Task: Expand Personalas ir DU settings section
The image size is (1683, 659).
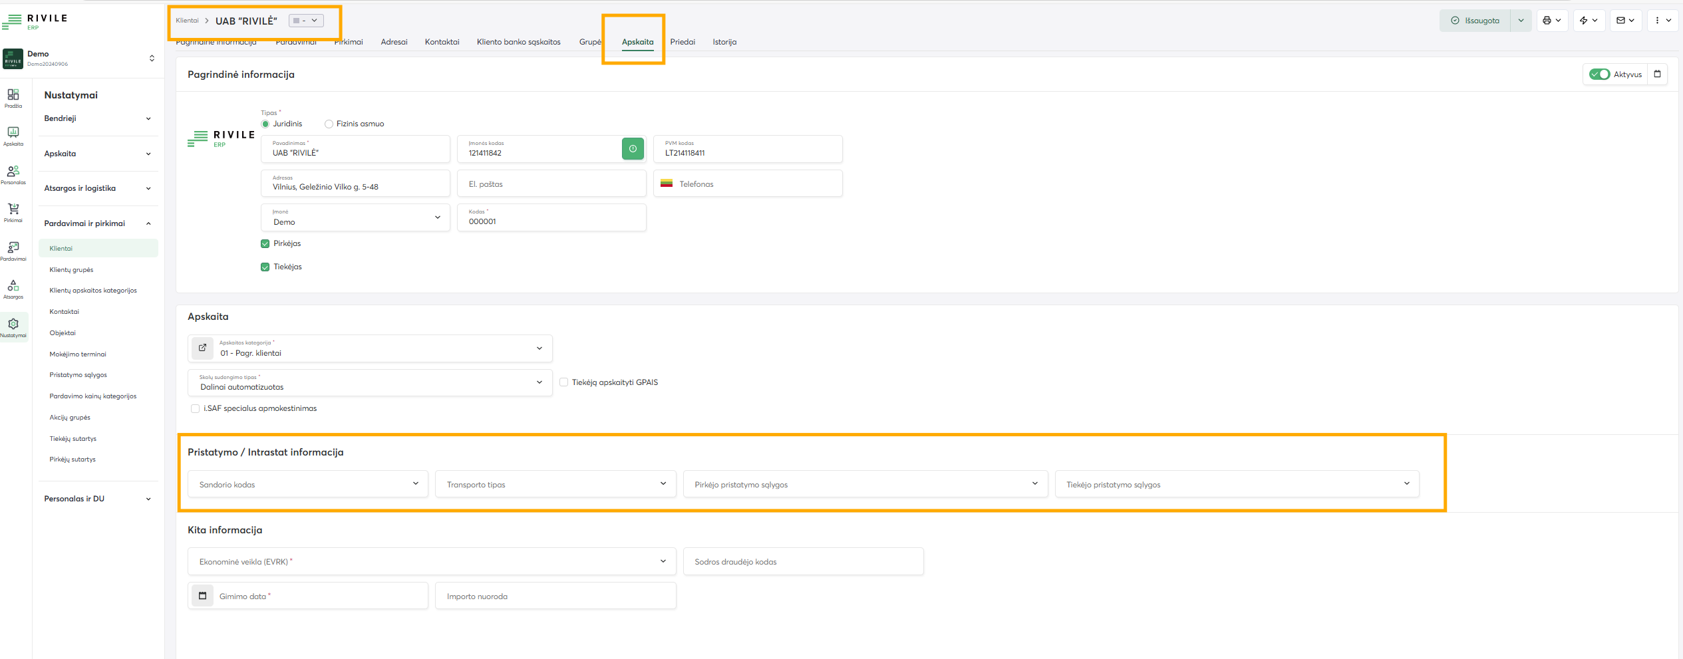Action: [97, 499]
